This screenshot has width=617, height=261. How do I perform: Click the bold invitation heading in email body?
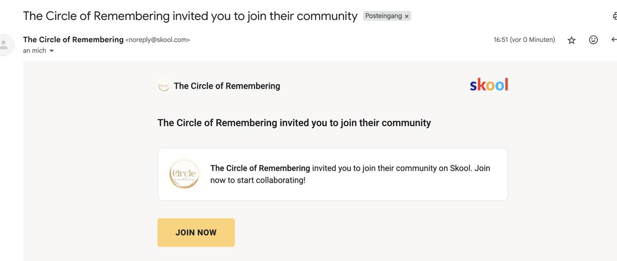tap(294, 123)
